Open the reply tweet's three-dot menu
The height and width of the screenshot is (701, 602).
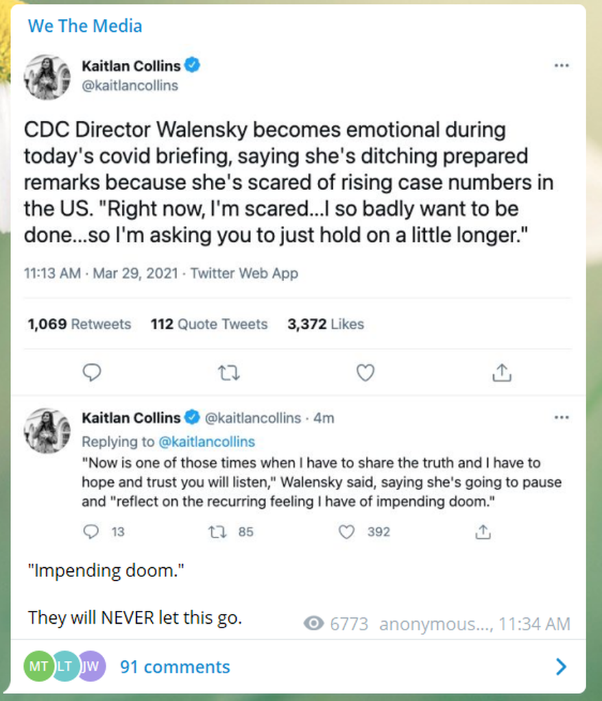tap(562, 417)
